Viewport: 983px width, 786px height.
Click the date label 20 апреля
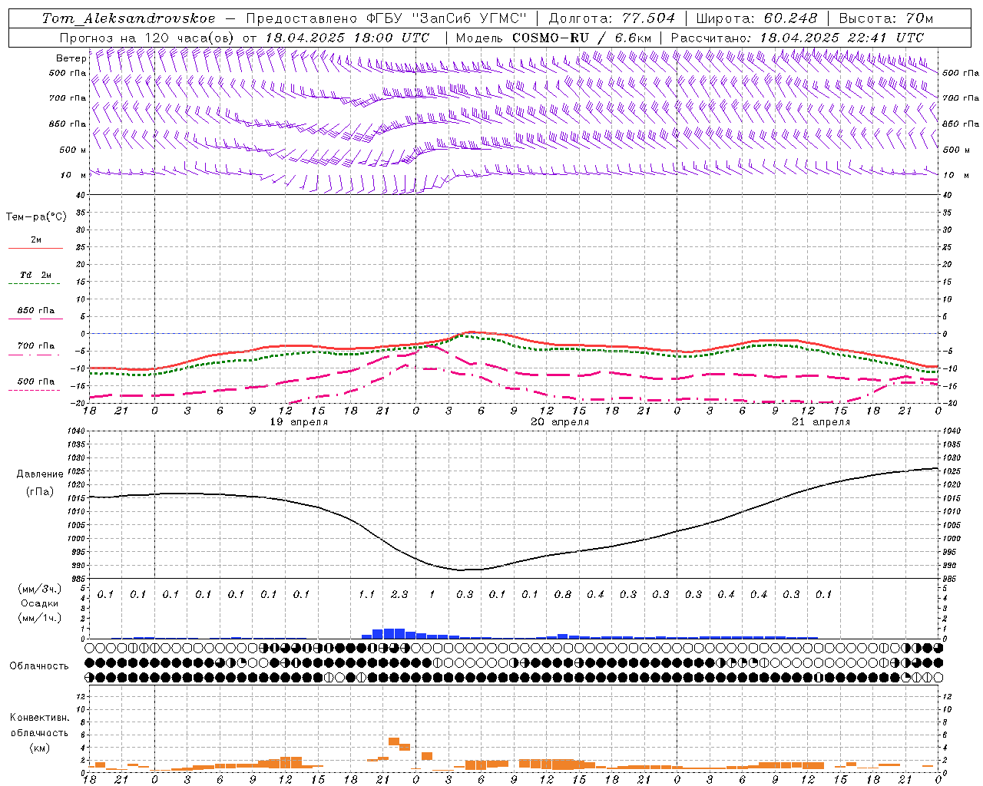pyautogui.click(x=560, y=422)
